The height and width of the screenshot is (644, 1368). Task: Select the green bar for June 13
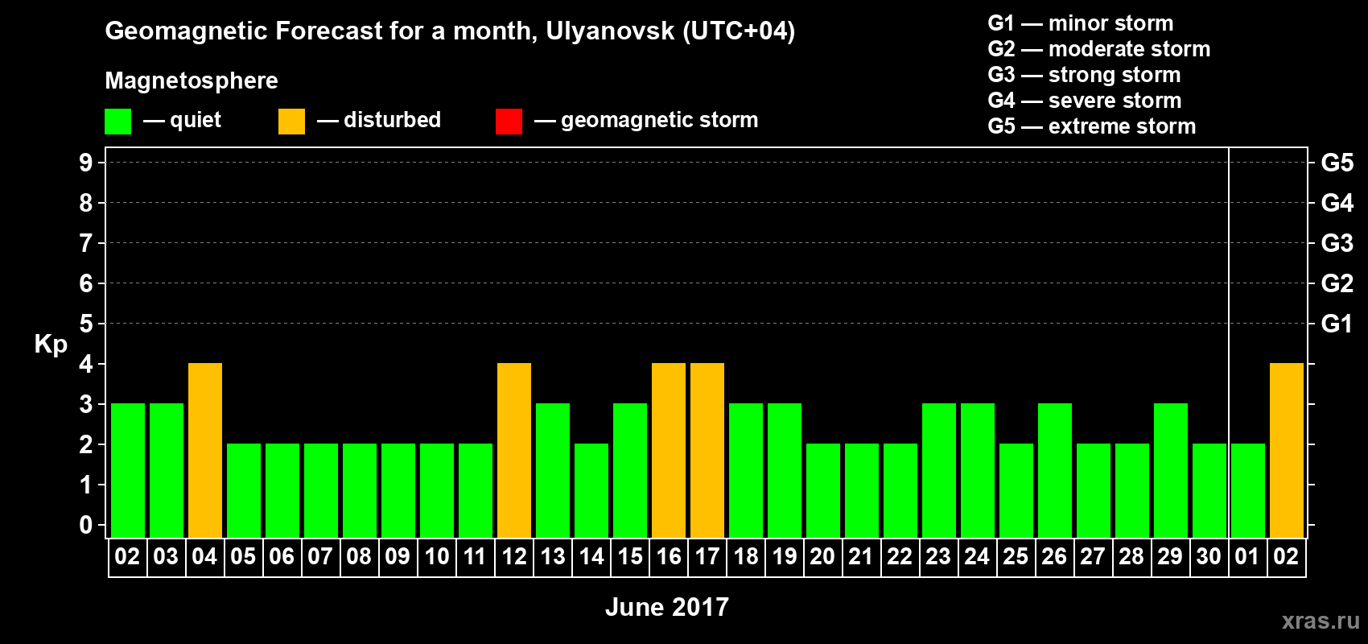tap(553, 471)
